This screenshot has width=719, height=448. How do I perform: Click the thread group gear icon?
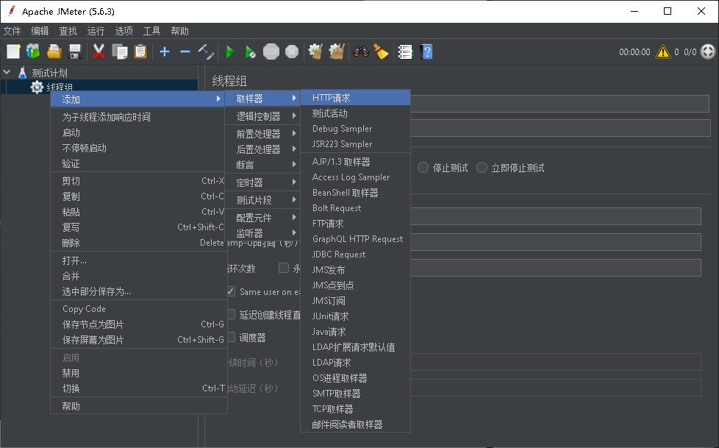click(37, 87)
